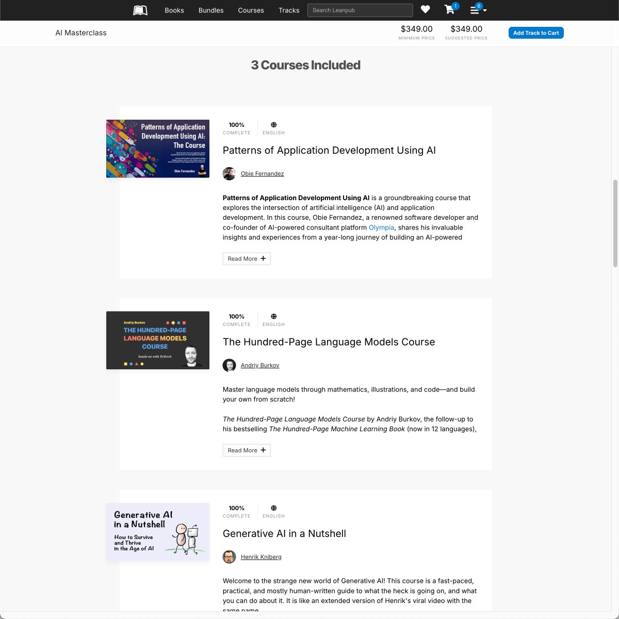This screenshot has width=619, height=619.
Task: Open the Courses menu
Action: point(251,10)
